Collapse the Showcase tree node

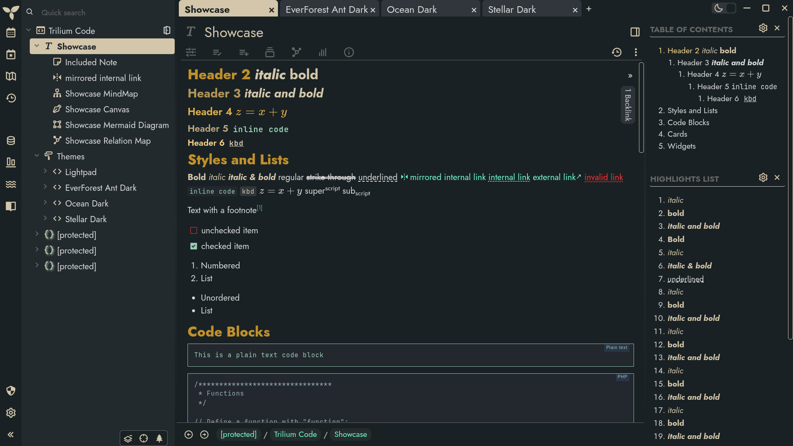click(37, 46)
